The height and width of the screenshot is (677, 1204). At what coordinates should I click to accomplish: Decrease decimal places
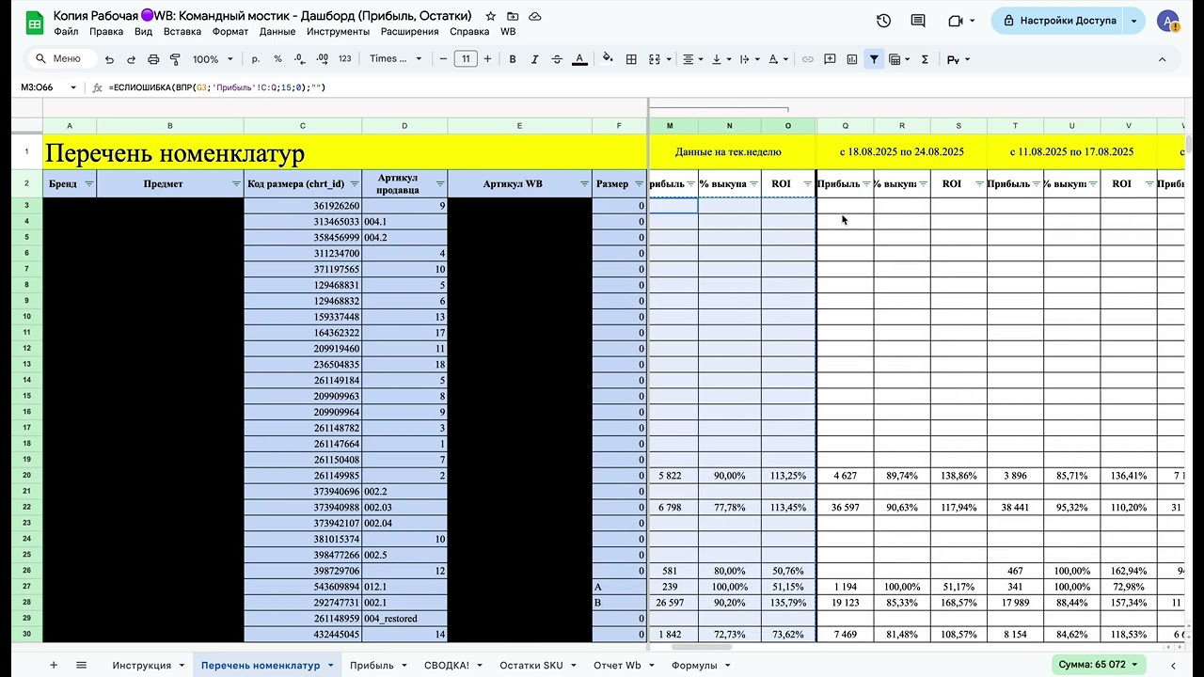tap(300, 59)
